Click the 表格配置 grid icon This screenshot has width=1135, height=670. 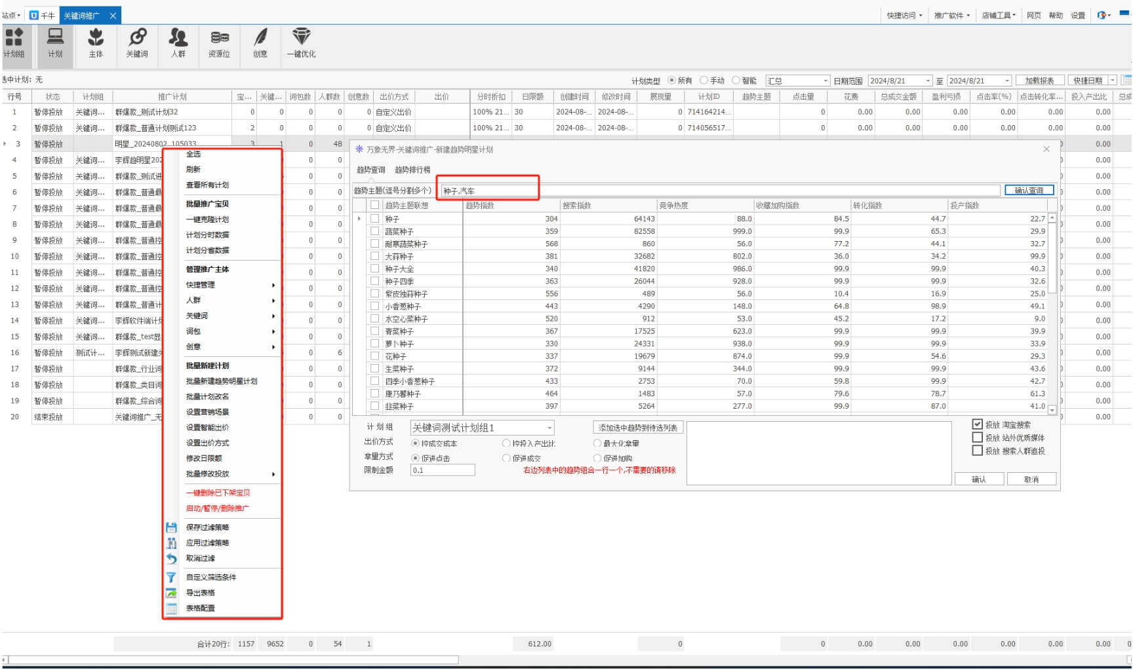point(171,608)
